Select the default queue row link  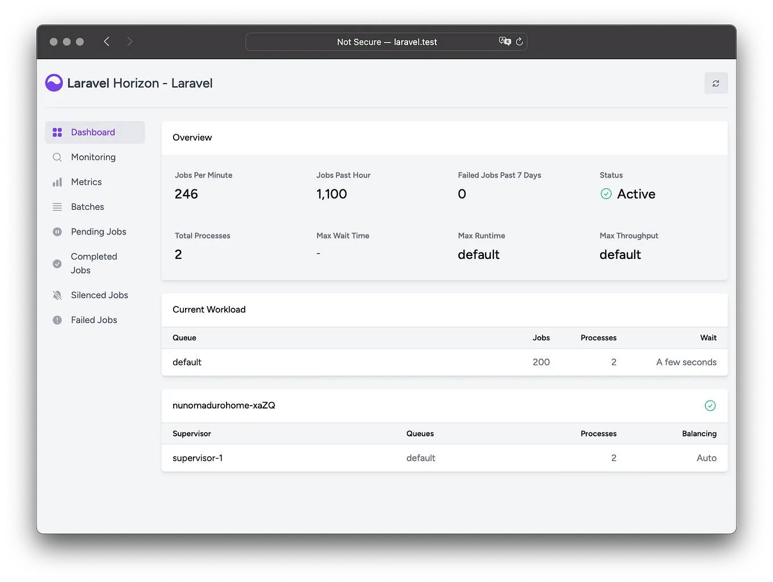click(187, 362)
